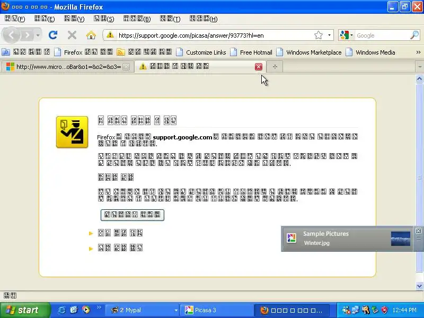Open the first bookmarks toolbar folder icon
The image size is (424, 318).
[x=6, y=52]
